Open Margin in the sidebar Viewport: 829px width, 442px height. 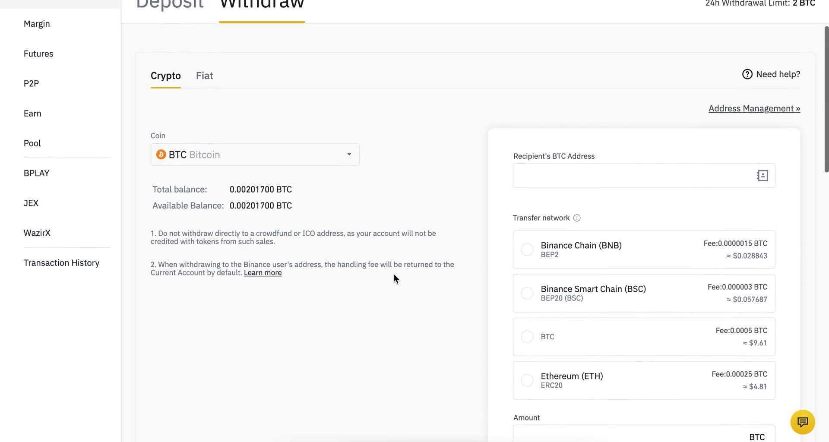[37, 24]
